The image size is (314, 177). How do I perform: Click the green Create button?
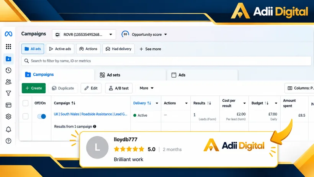[34, 88]
